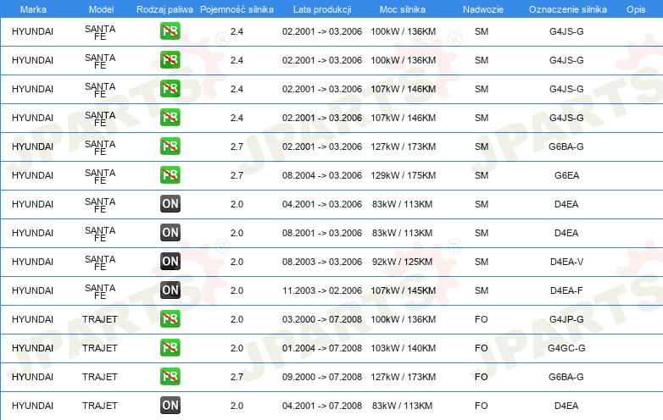
Task: Click the G4GC-G engine code cell
Action: click(566, 348)
